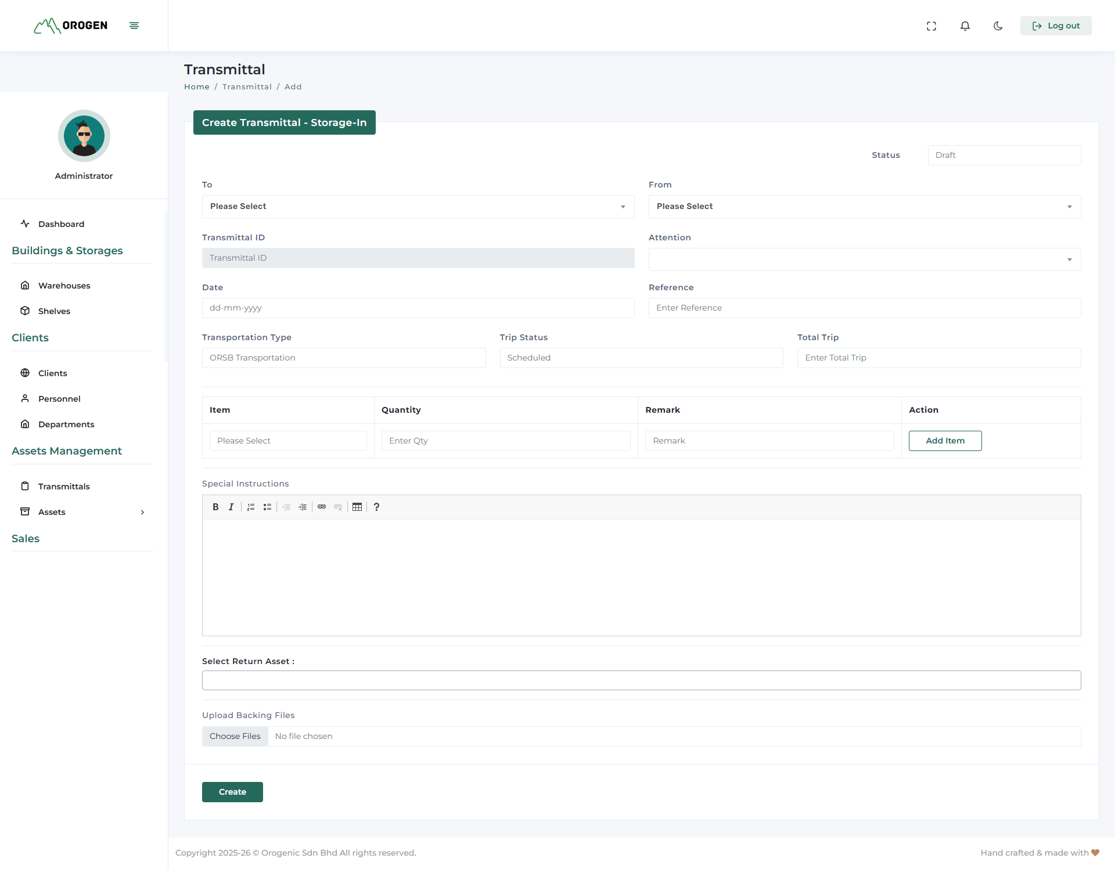This screenshot has width=1115, height=869.
Task: Enter fullscreen mode via header icon
Action: 931,26
